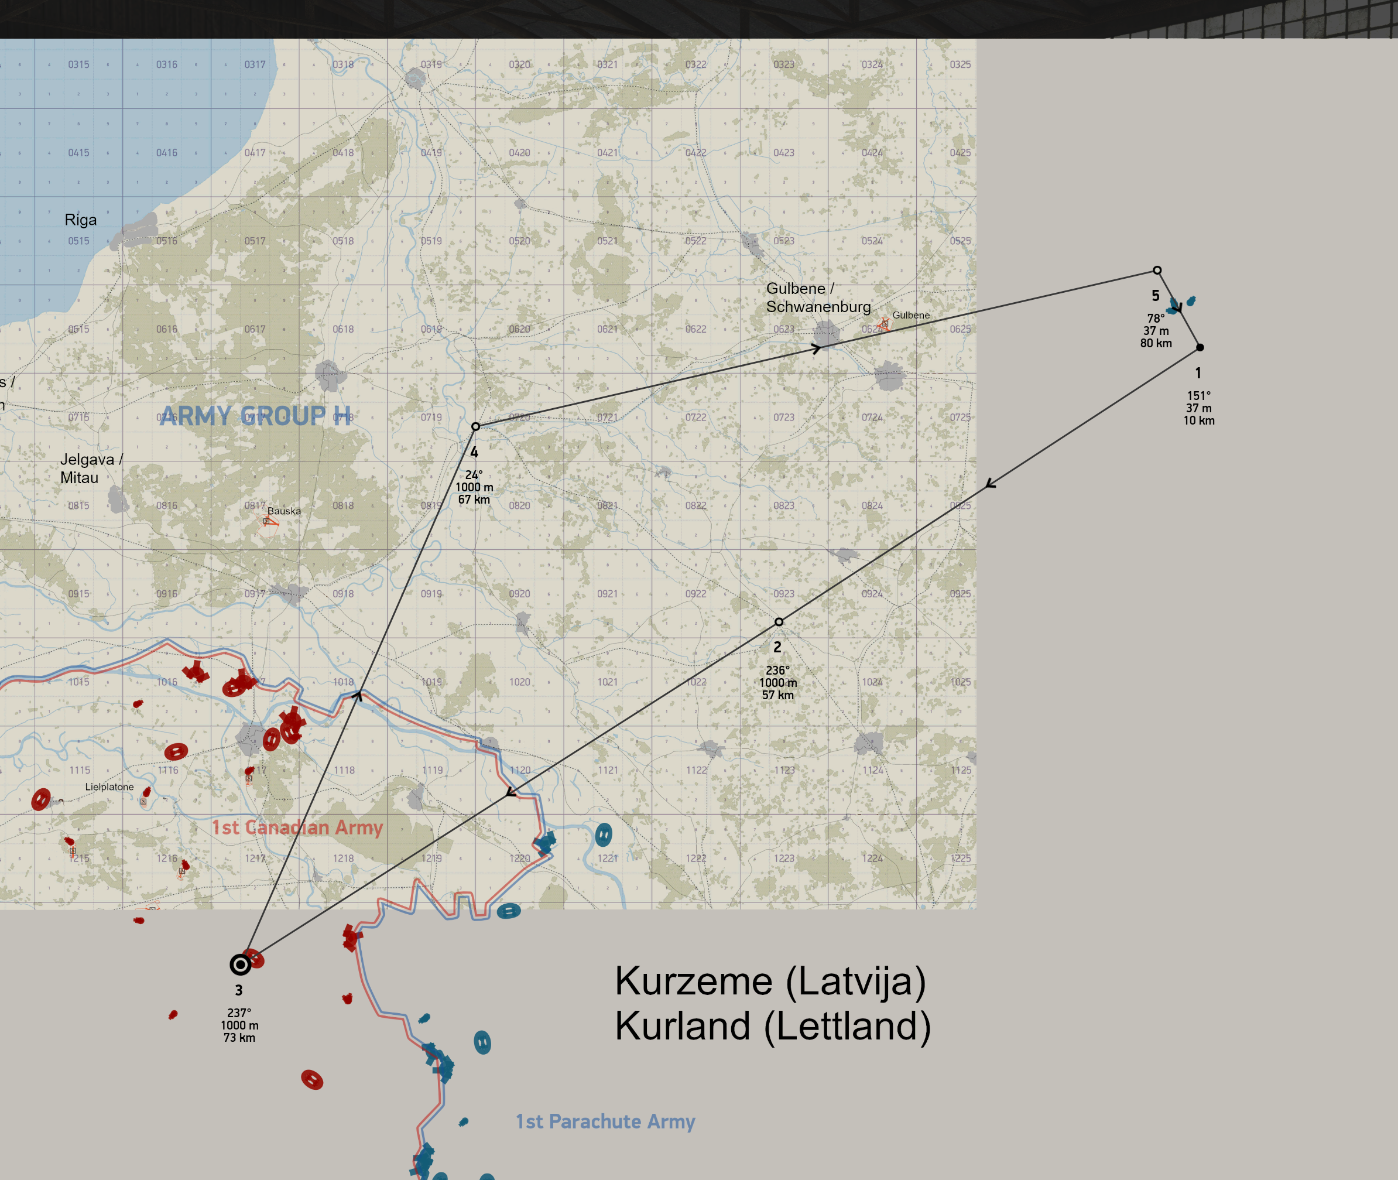Click the 1st Canadian Army label

click(x=297, y=827)
